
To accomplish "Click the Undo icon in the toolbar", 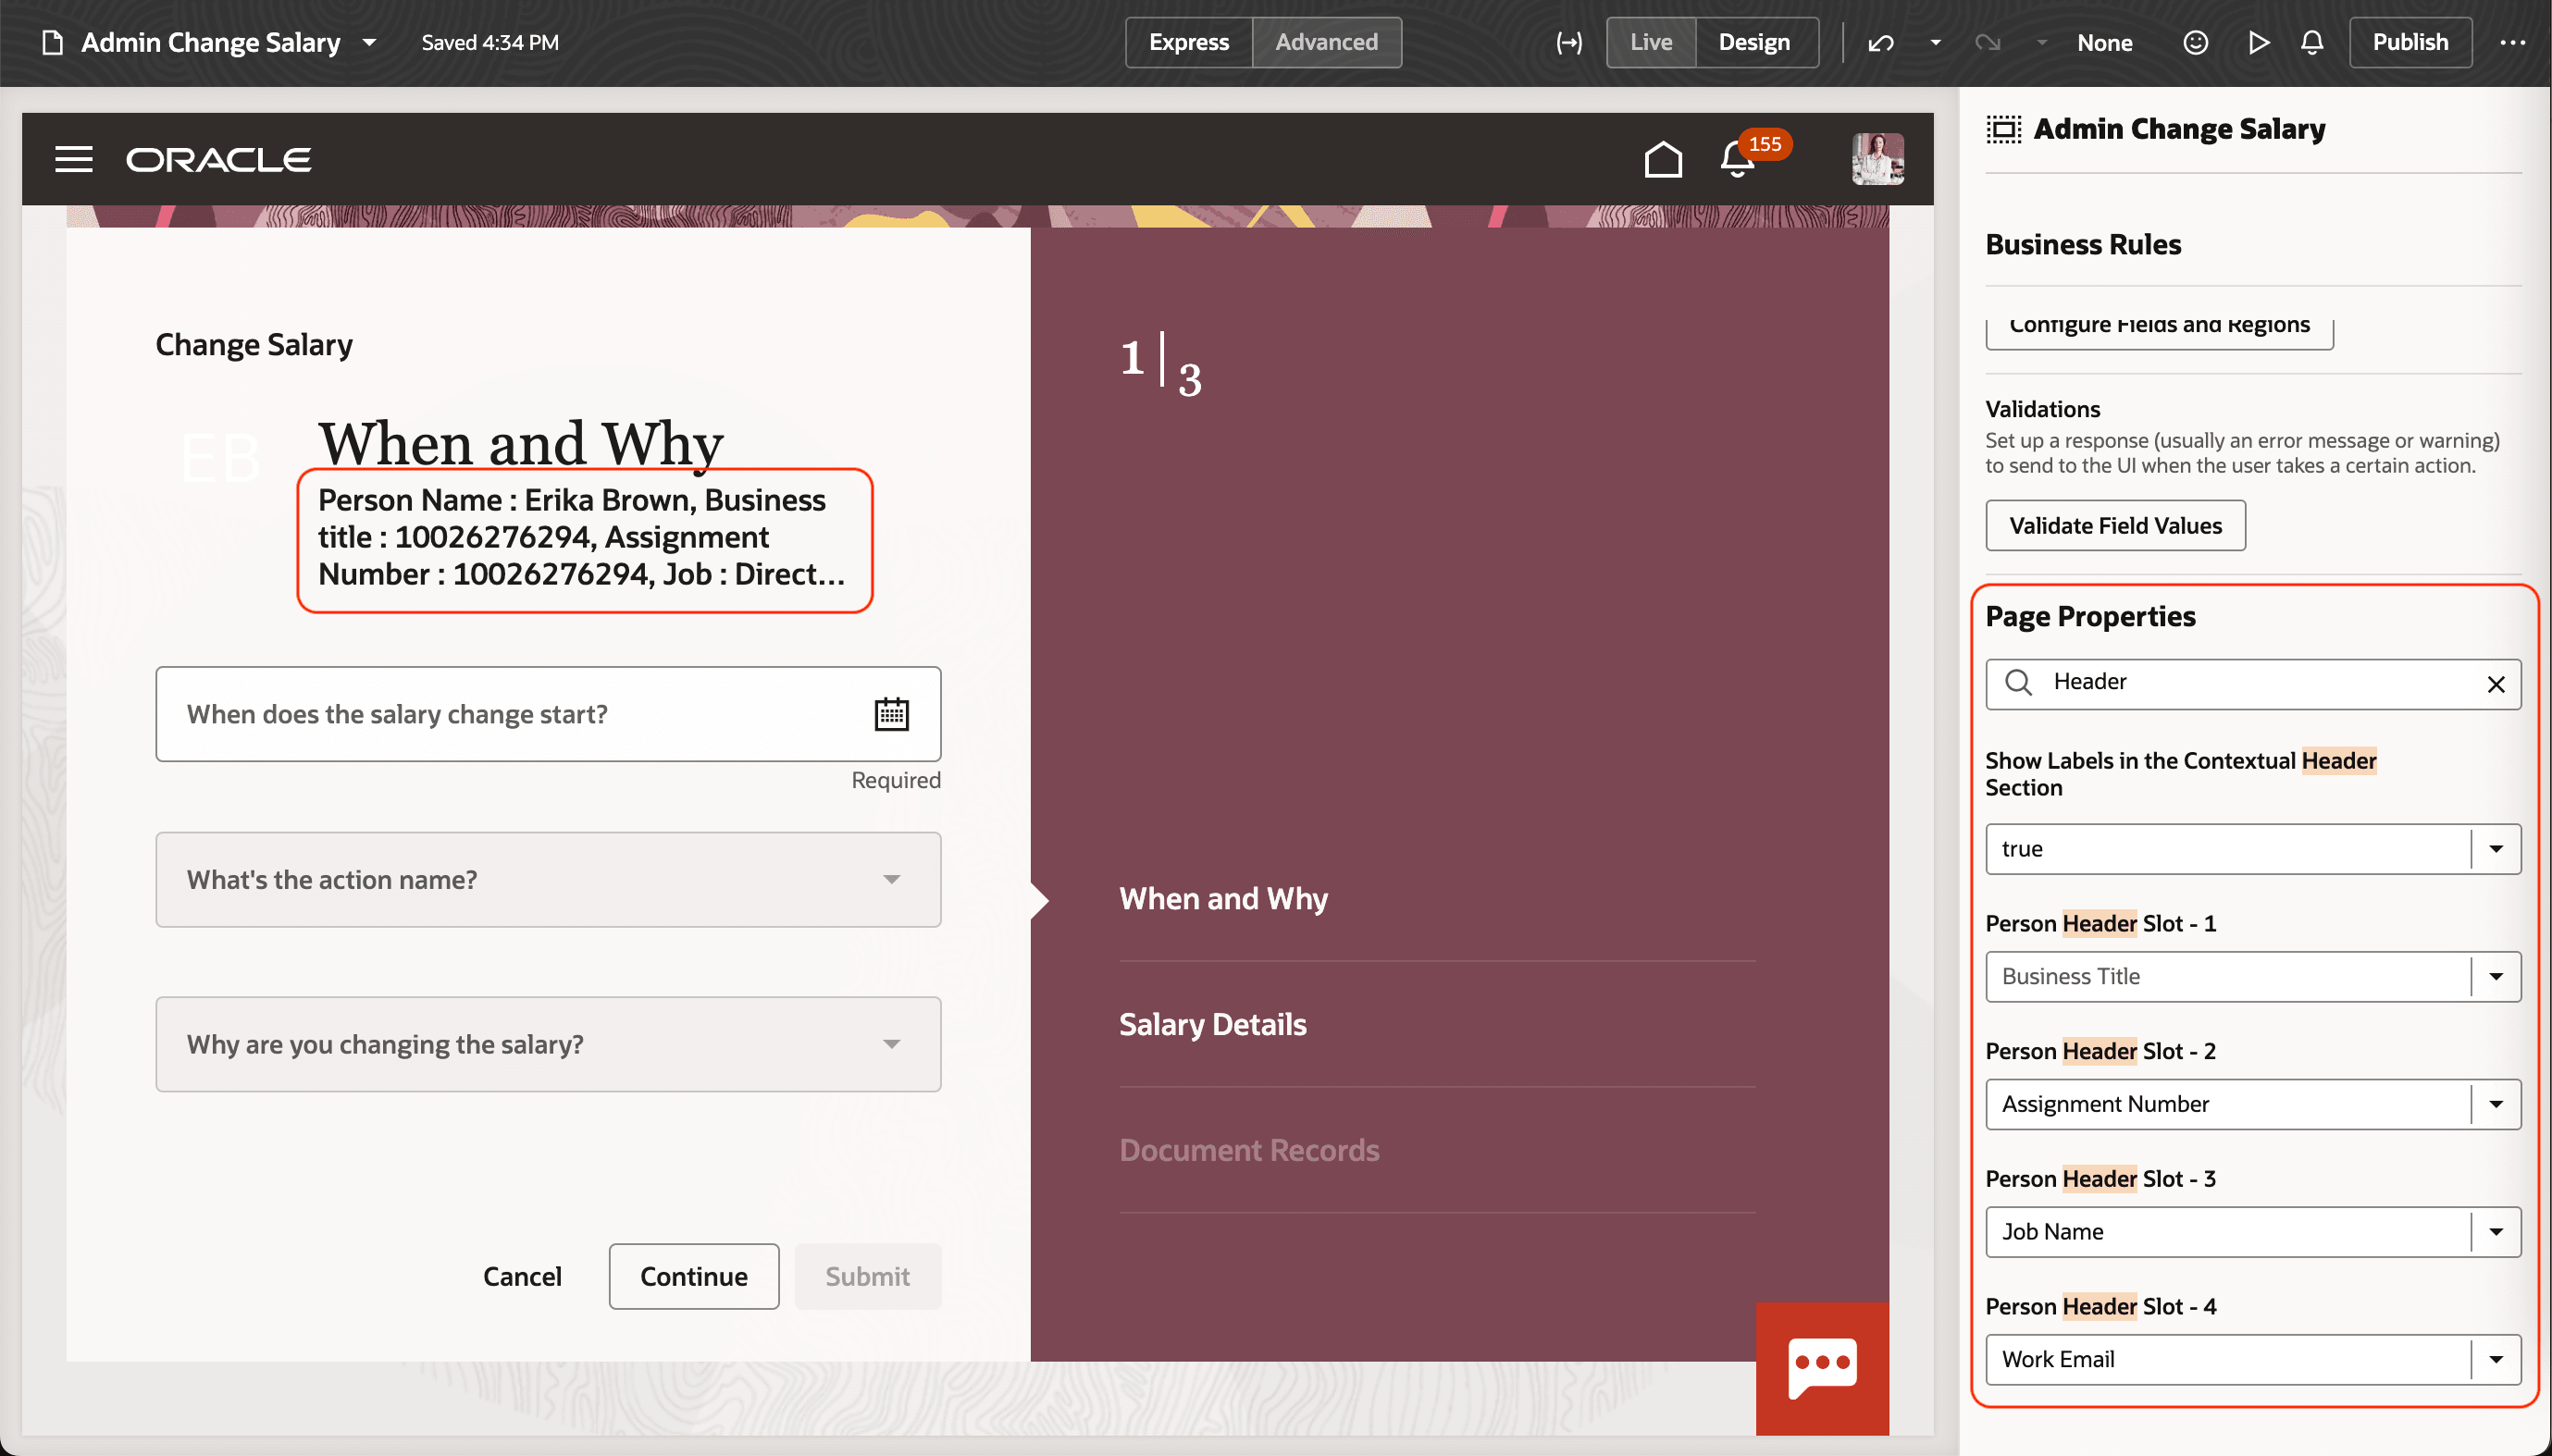I will (1880, 42).
